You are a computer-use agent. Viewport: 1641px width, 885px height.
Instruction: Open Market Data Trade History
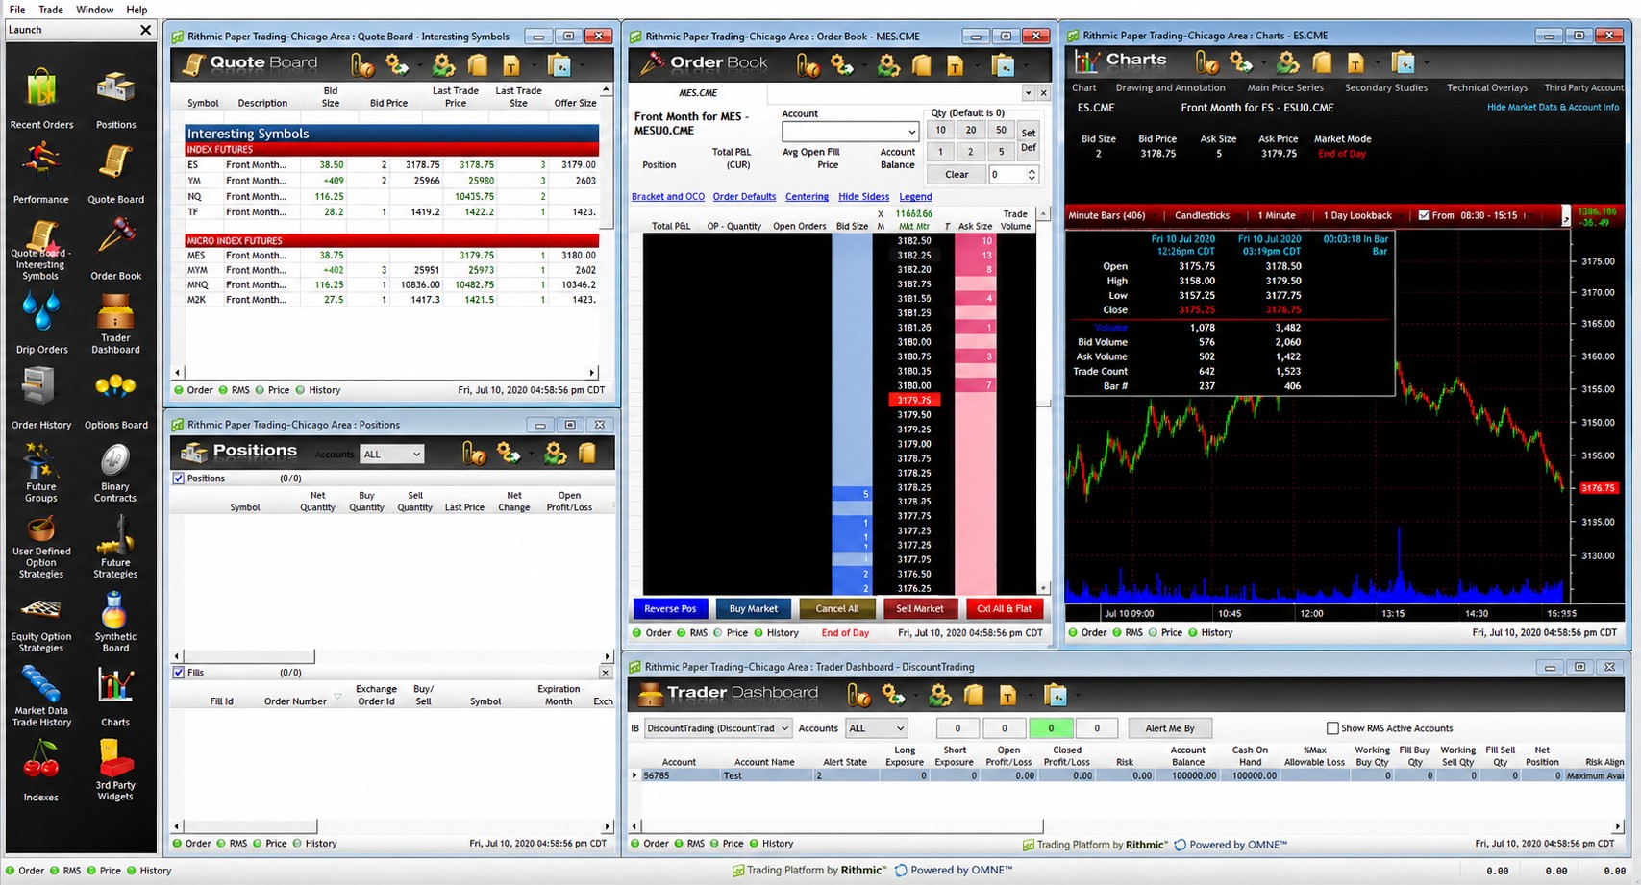(x=41, y=698)
